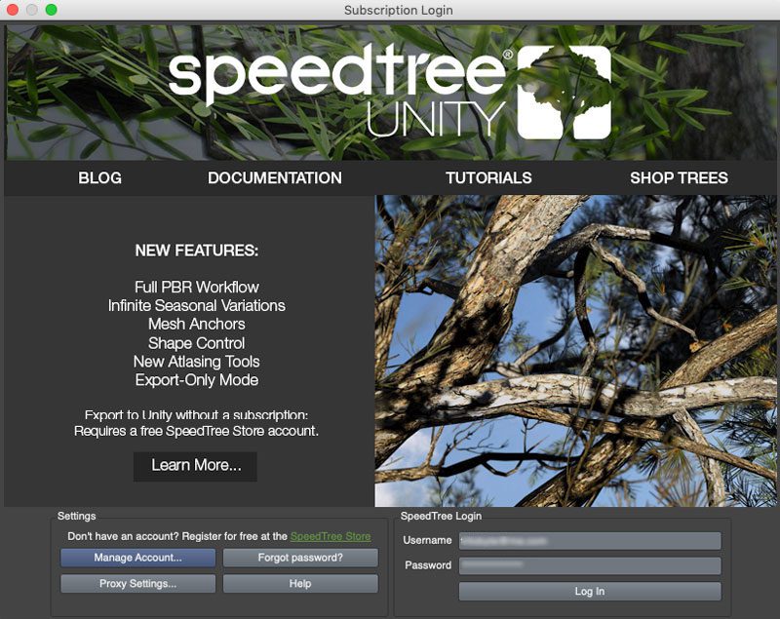Click 'Mesh Anchors' text
The image size is (780, 619).
point(197,325)
